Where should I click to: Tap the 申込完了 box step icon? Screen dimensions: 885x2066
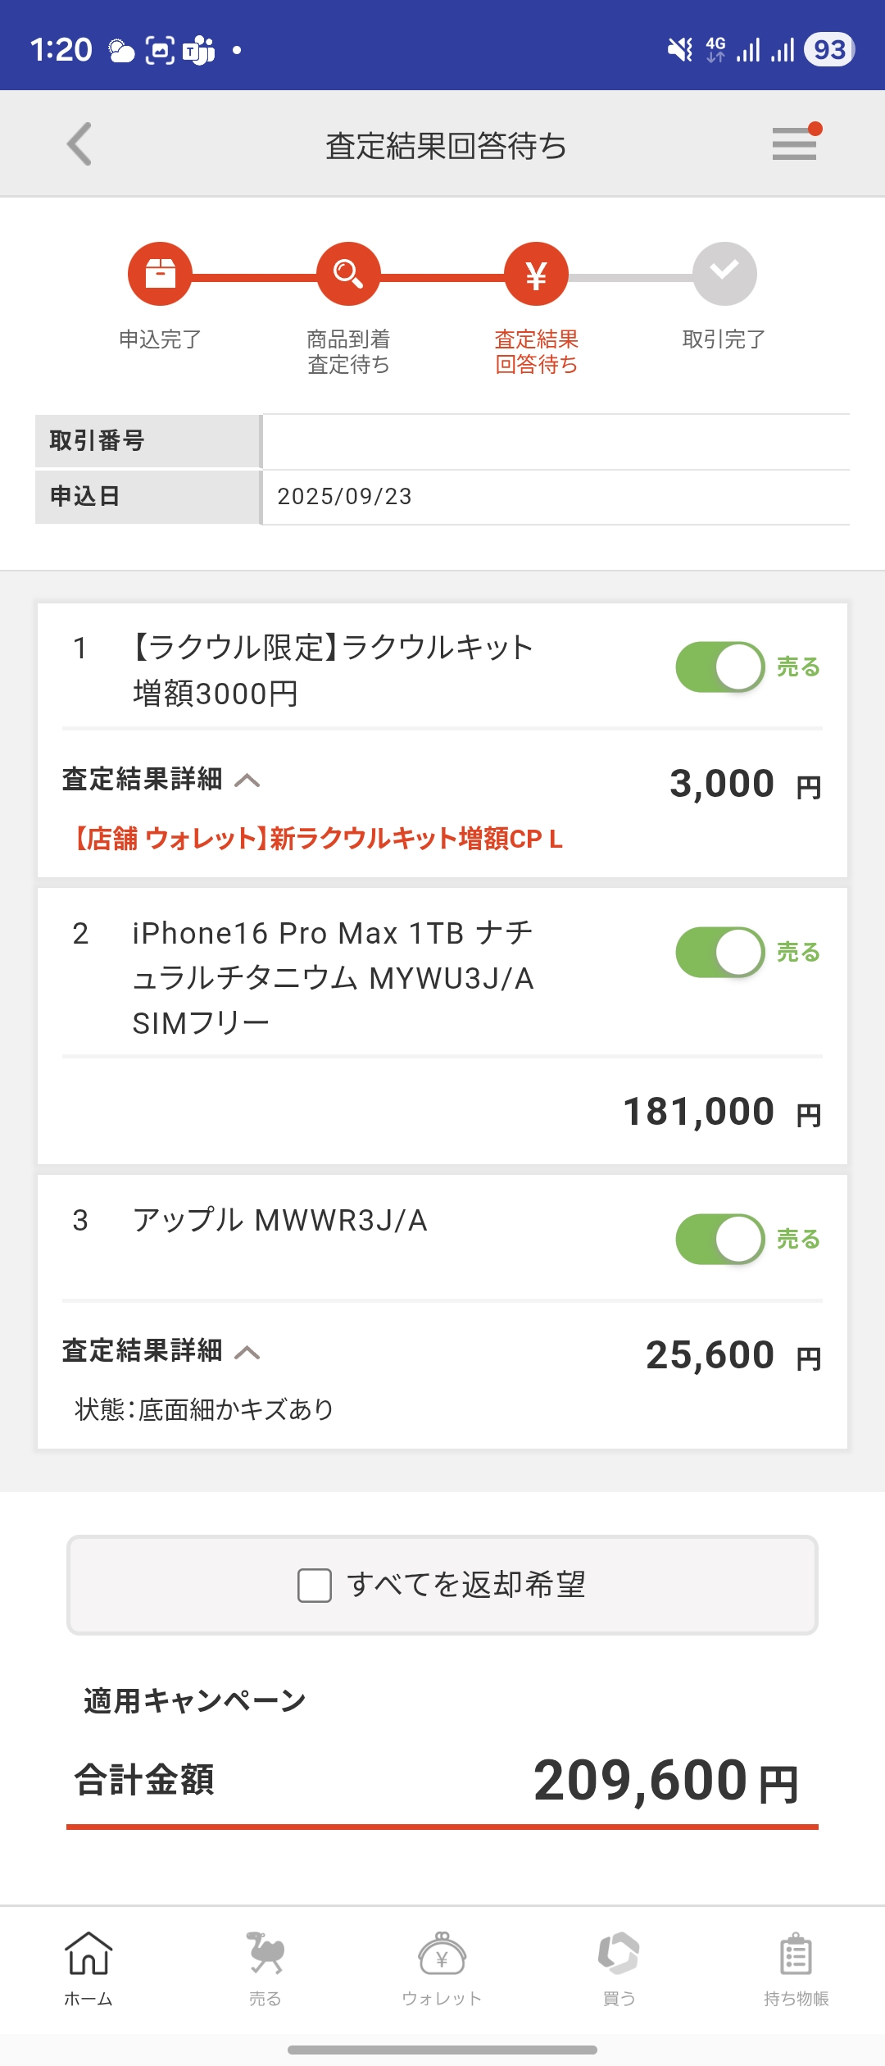[x=160, y=274]
